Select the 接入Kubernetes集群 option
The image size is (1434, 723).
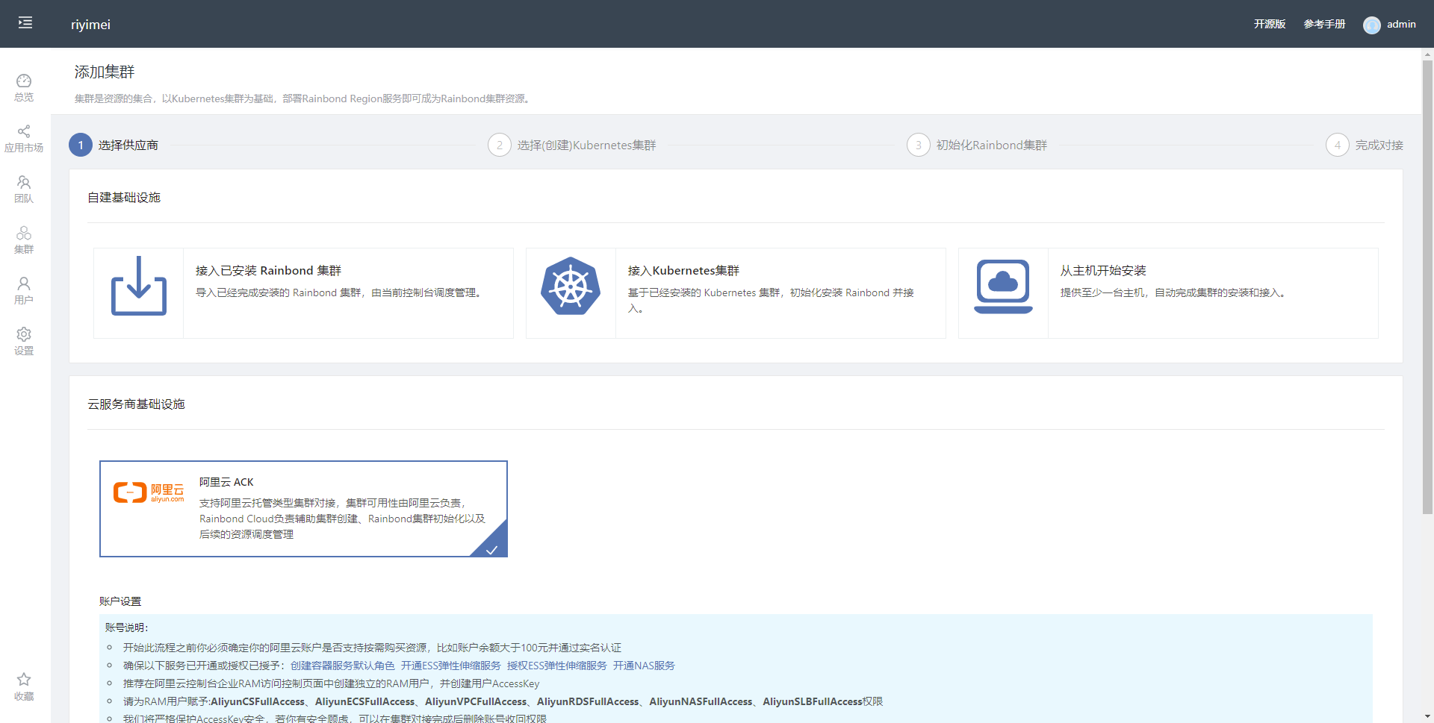click(x=736, y=293)
